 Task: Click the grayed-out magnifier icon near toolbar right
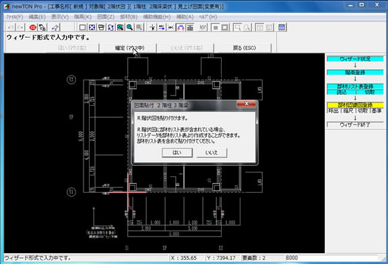(247, 27)
